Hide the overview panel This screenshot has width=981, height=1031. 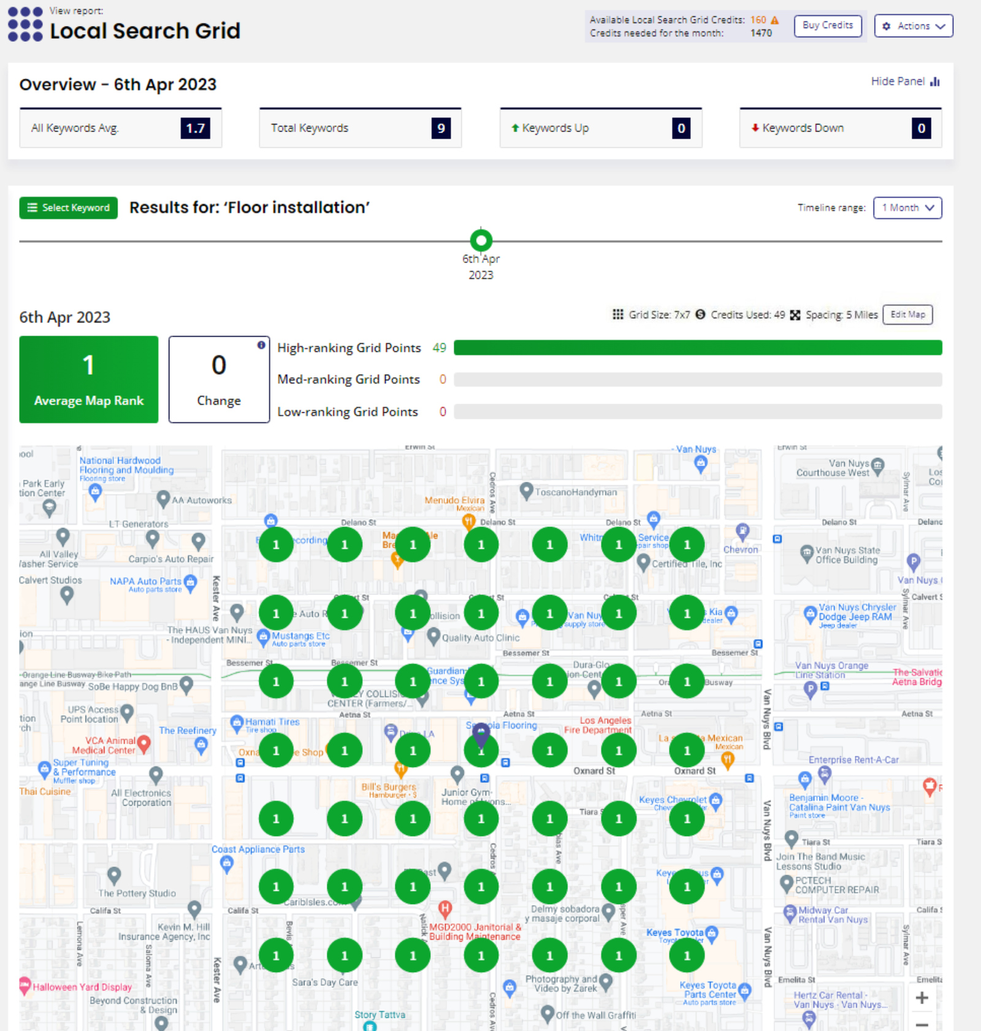pos(905,82)
